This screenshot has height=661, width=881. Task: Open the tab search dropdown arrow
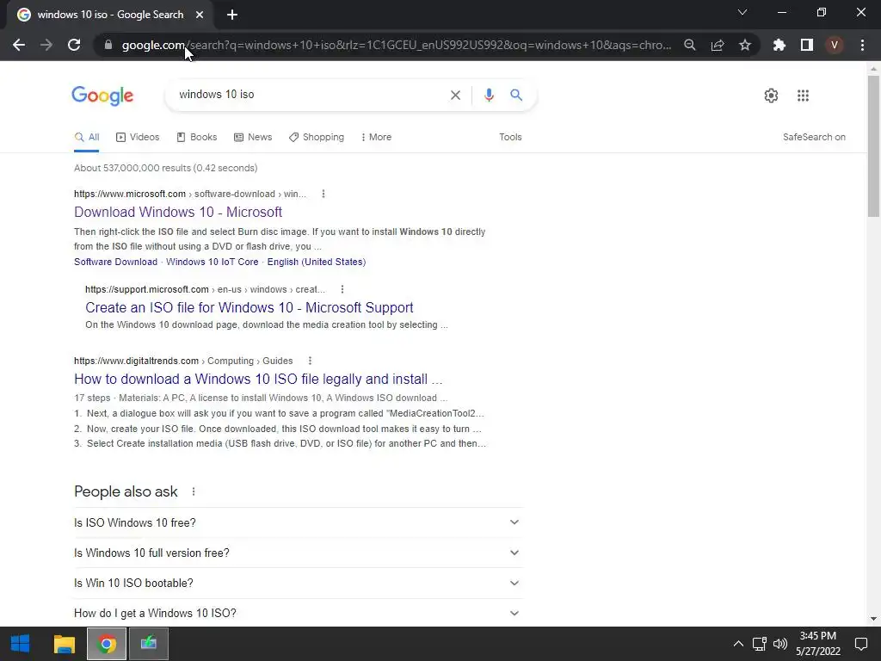(742, 12)
